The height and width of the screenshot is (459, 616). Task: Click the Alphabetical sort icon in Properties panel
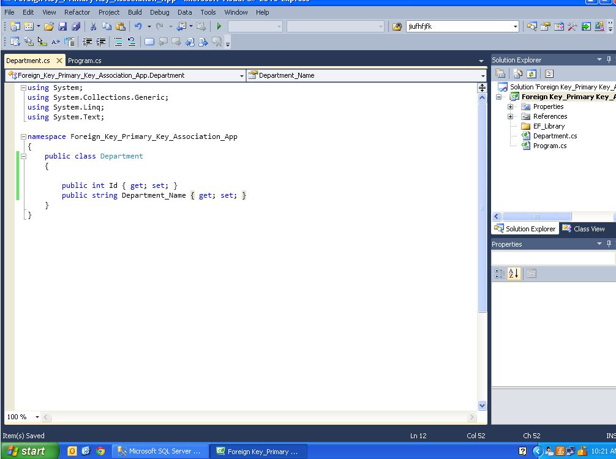514,274
